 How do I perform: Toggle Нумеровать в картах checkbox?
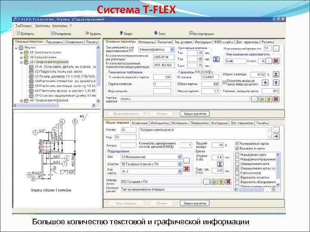point(237,143)
